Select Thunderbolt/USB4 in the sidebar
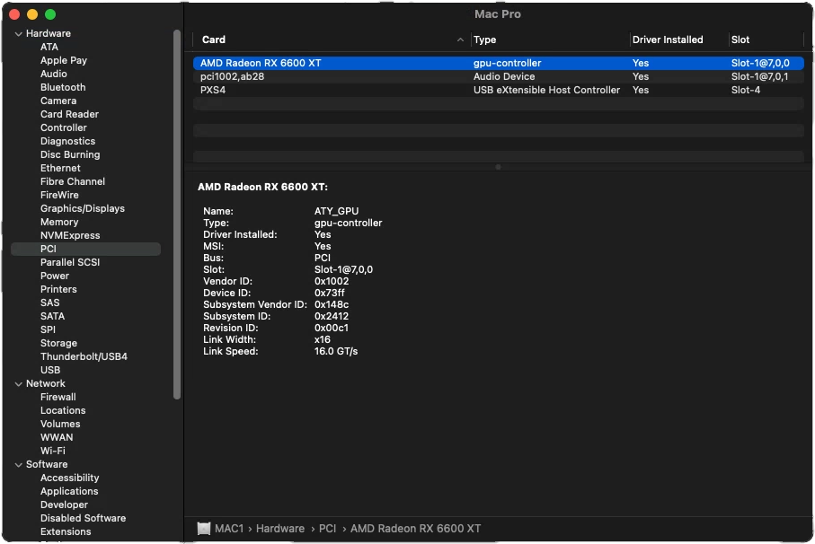Image resolution: width=815 pixels, height=544 pixels. [x=84, y=357]
